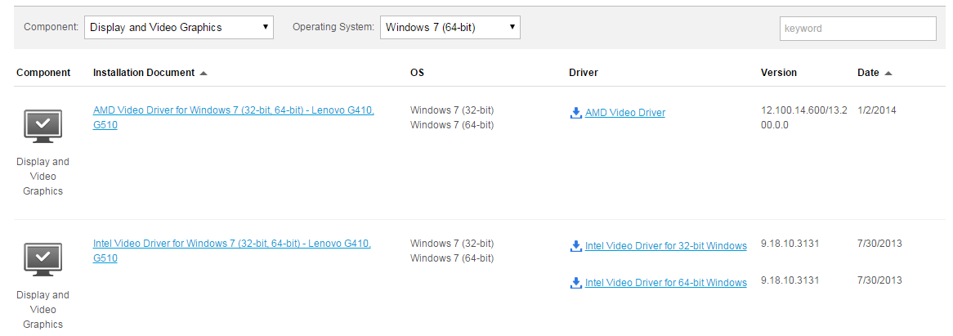Click the monitor icon in AMD driver row
This screenshot has width=953, height=336.
tap(43, 127)
